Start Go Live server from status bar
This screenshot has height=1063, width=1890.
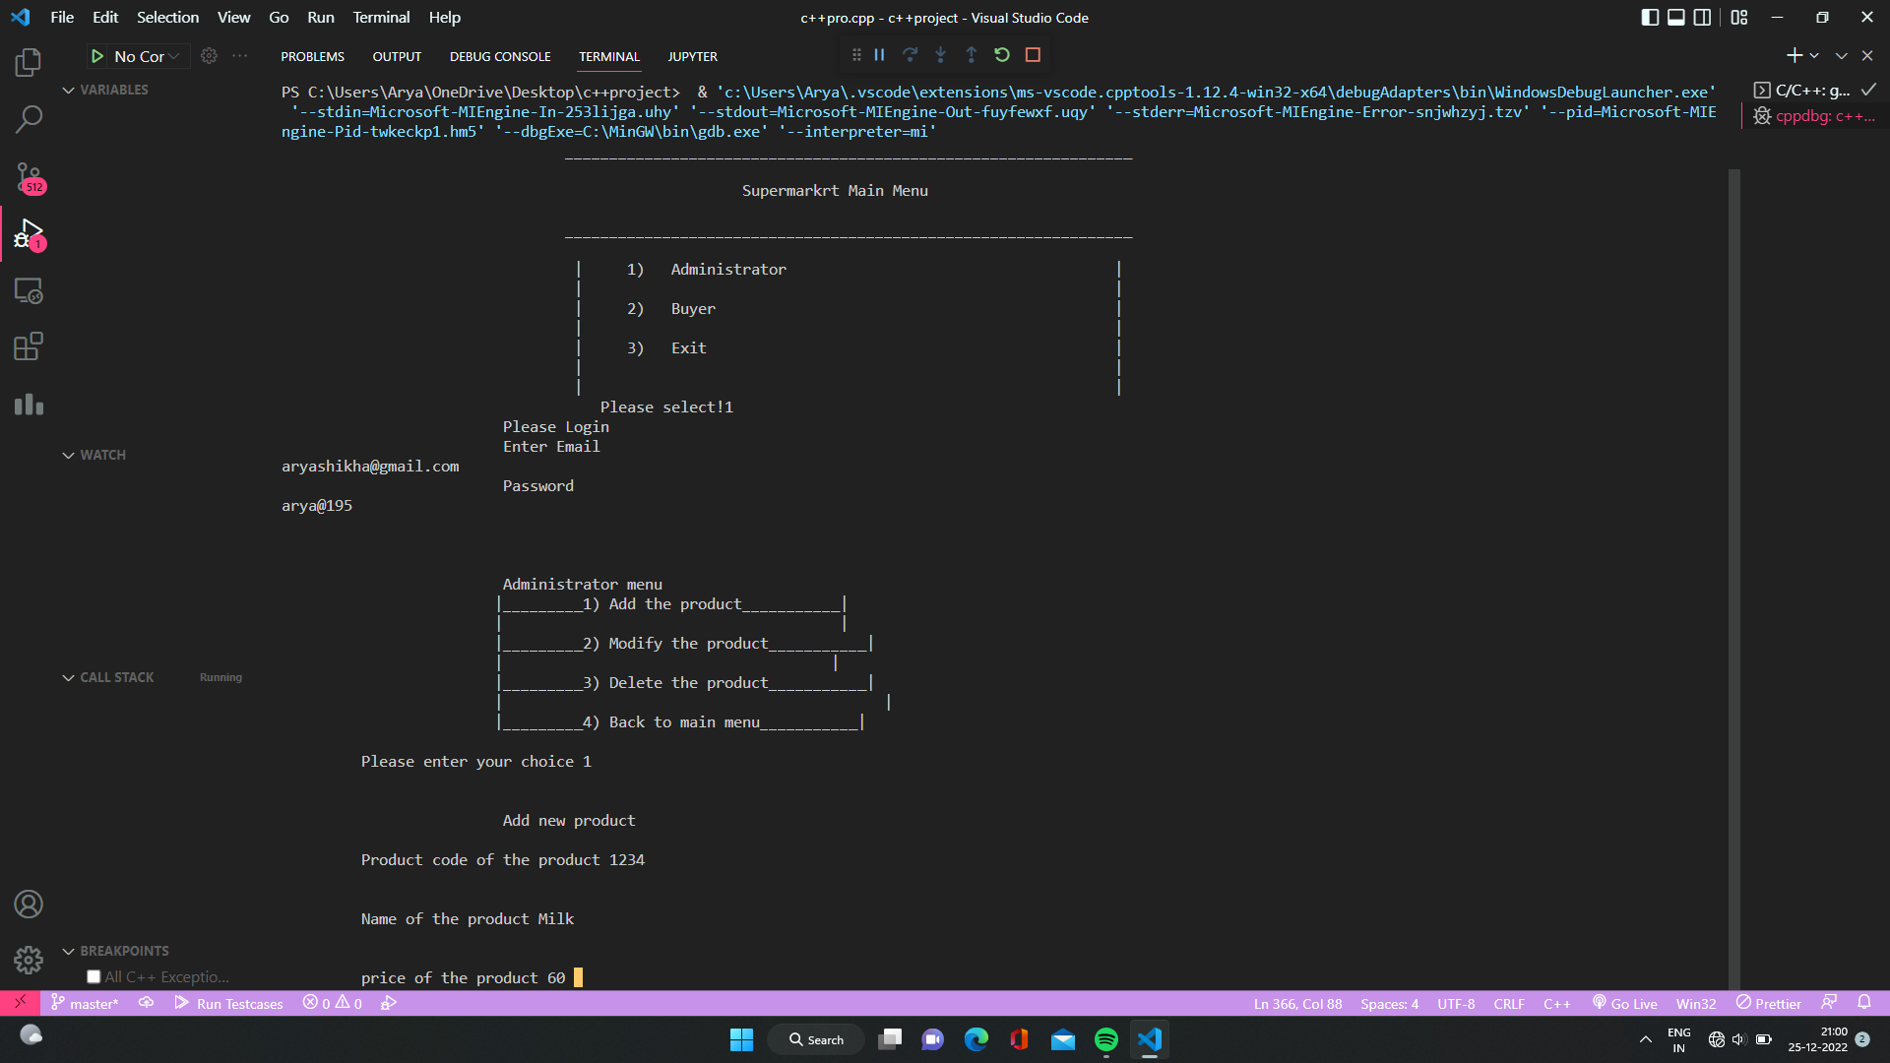click(x=1624, y=1003)
